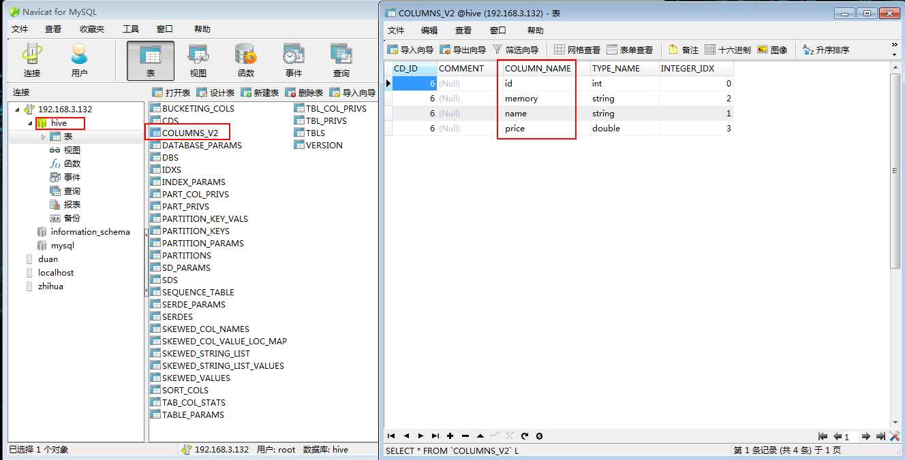Screen dimensions: 905x460
Task: Click 升序排序 (Sort Ascending) button
Action: pyautogui.click(x=826, y=50)
